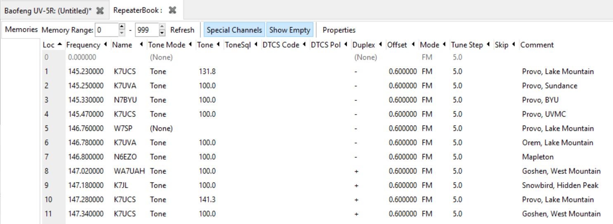Image resolution: width=613 pixels, height=224 pixels.
Task: Close the Baofeng UV-5R tab
Action: pyautogui.click(x=100, y=10)
